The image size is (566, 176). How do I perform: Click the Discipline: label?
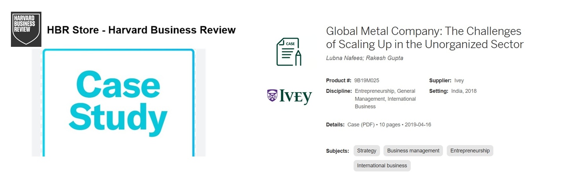(339, 91)
